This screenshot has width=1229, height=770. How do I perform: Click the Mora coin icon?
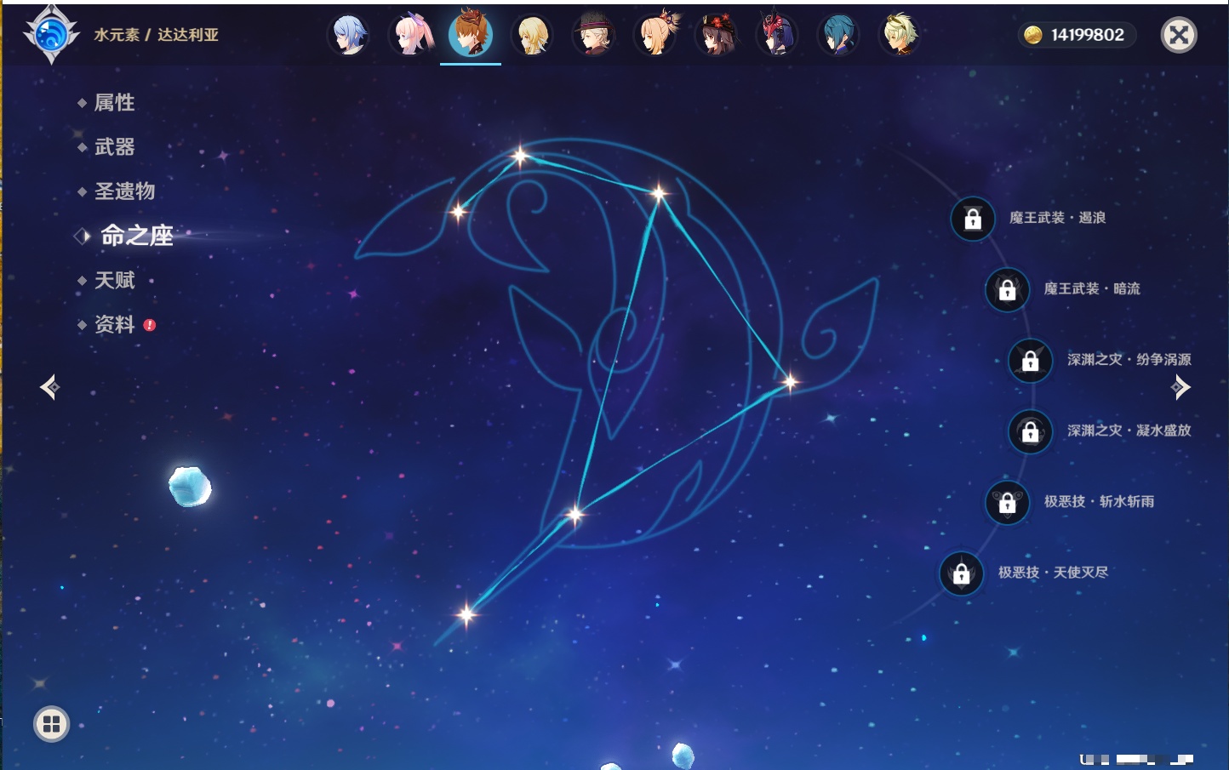point(1033,35)
